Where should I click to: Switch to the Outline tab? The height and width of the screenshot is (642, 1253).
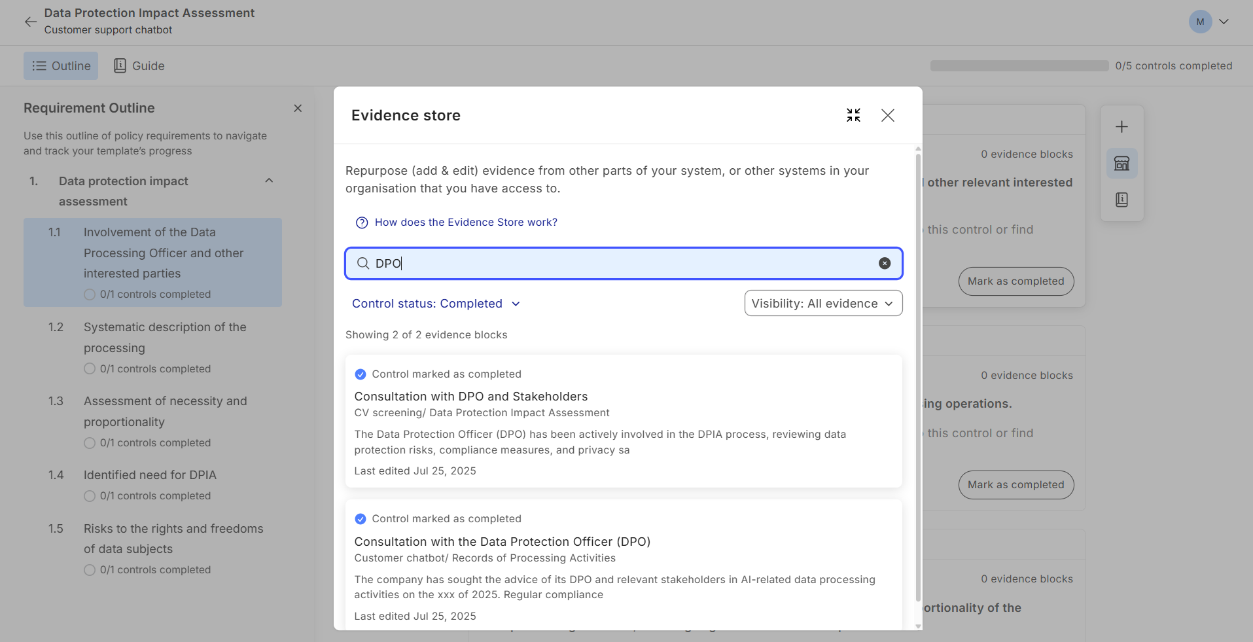[61, 66]
